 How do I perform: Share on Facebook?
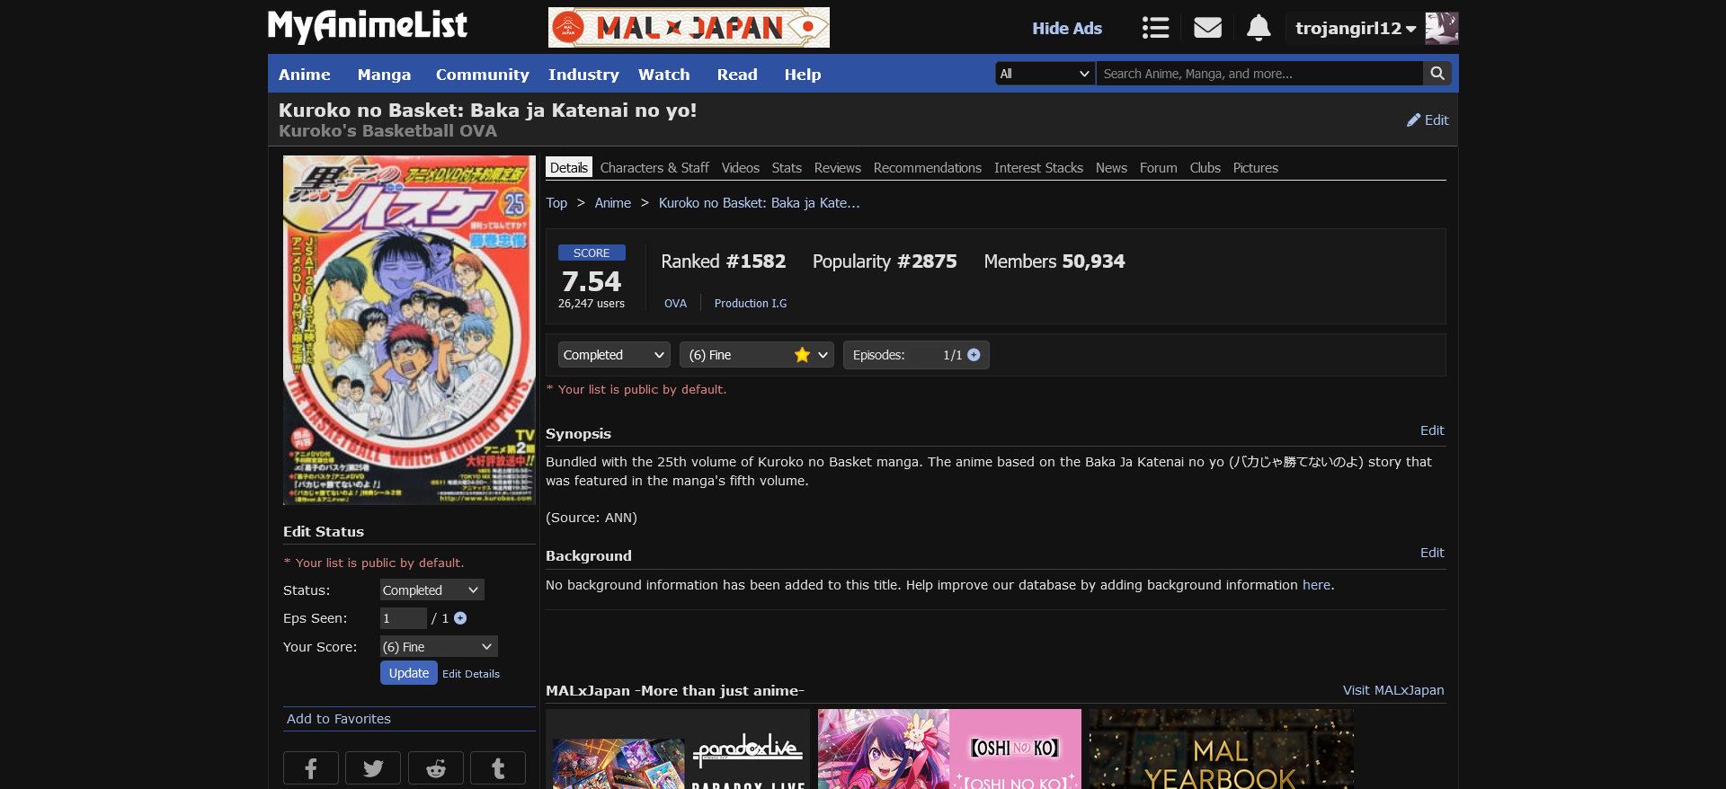click(311, 768)
